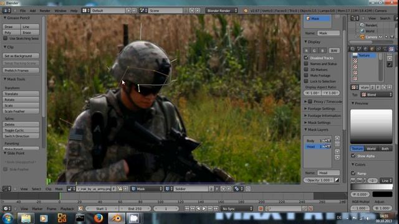This screenshot has width=399, height=224.
Task: Click the Blender logo icon in header
Action: 246,11
